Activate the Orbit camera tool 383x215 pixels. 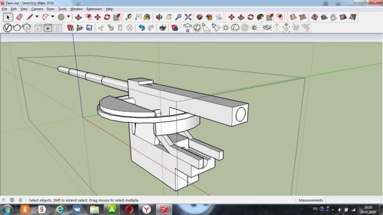click(x=159, y=17)
